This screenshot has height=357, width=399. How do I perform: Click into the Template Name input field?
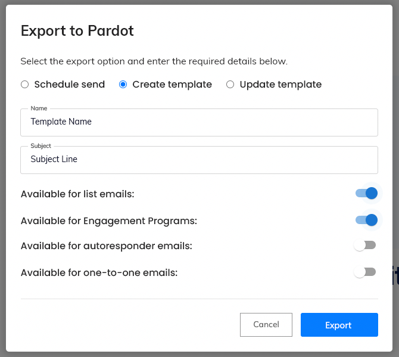[199, 122]
